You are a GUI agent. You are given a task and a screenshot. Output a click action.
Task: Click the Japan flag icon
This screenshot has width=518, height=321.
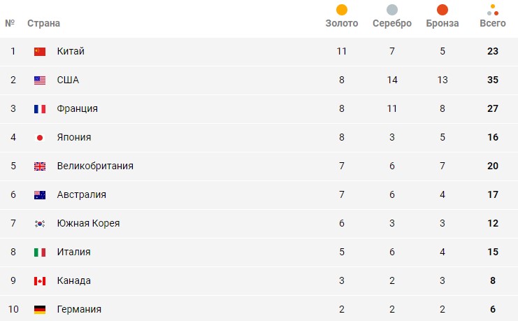(40, 137)
